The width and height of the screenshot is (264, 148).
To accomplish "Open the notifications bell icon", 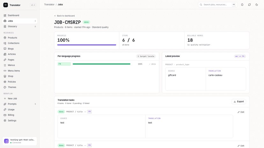I will click(x=242, y=5).
